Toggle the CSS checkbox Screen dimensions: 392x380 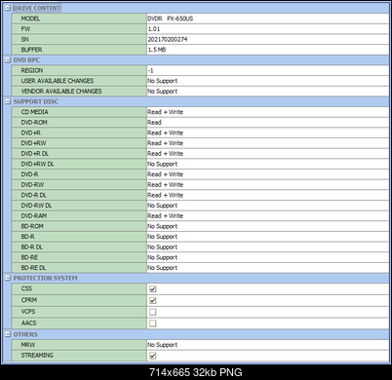153,288
